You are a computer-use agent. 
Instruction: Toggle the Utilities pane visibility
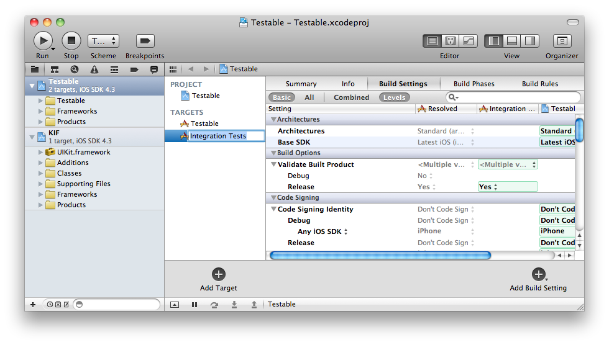click(x=529, y=41)
